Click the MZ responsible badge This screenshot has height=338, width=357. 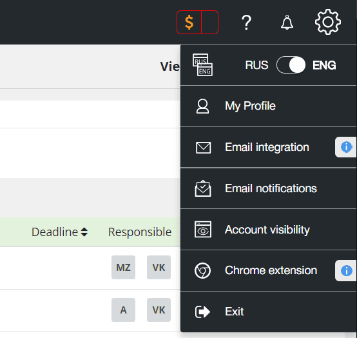coord(123,267)
